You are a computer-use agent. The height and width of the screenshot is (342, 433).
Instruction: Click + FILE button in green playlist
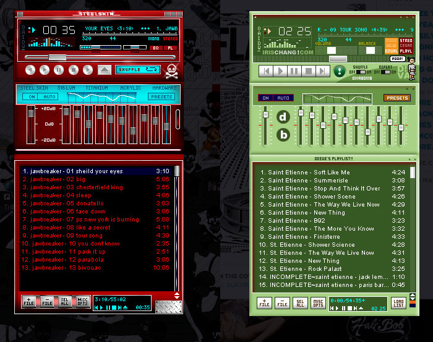click(x=264, y=303)
